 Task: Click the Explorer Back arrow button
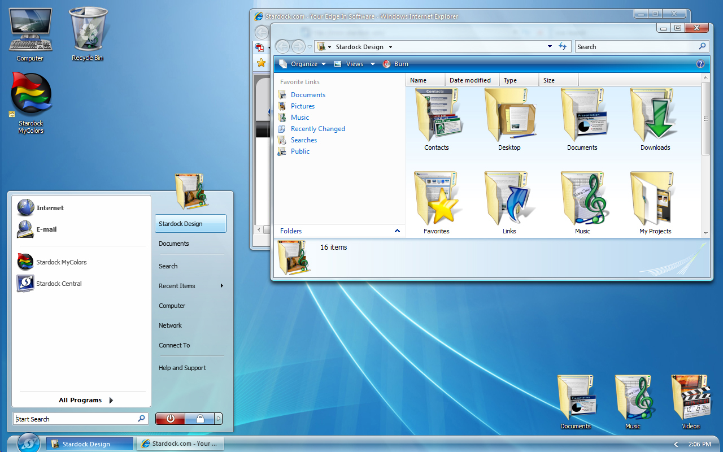tap(282, 46)
